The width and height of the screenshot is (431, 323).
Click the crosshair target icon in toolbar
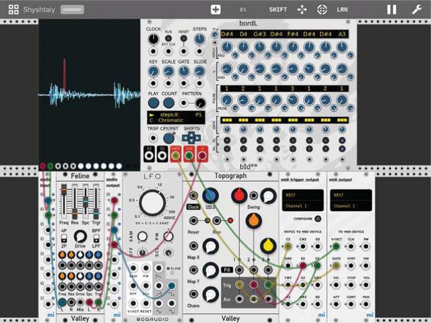point(322,10)
